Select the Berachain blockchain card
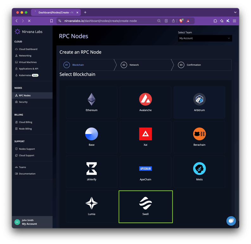 click(199, 137)
